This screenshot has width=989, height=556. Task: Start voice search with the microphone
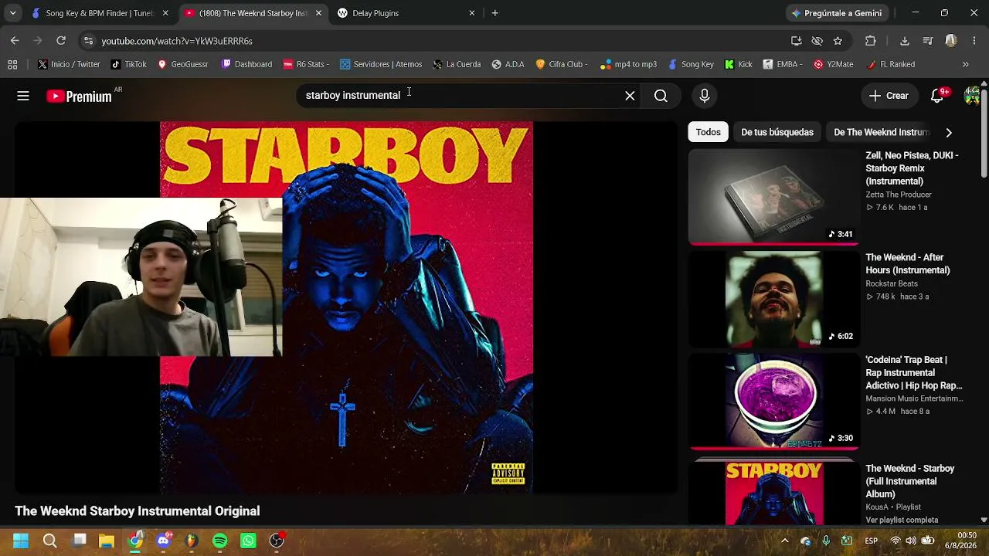pyautogui.click(x=704, y=96)
